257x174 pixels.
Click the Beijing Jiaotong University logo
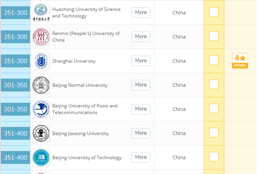tap(41, 134)
